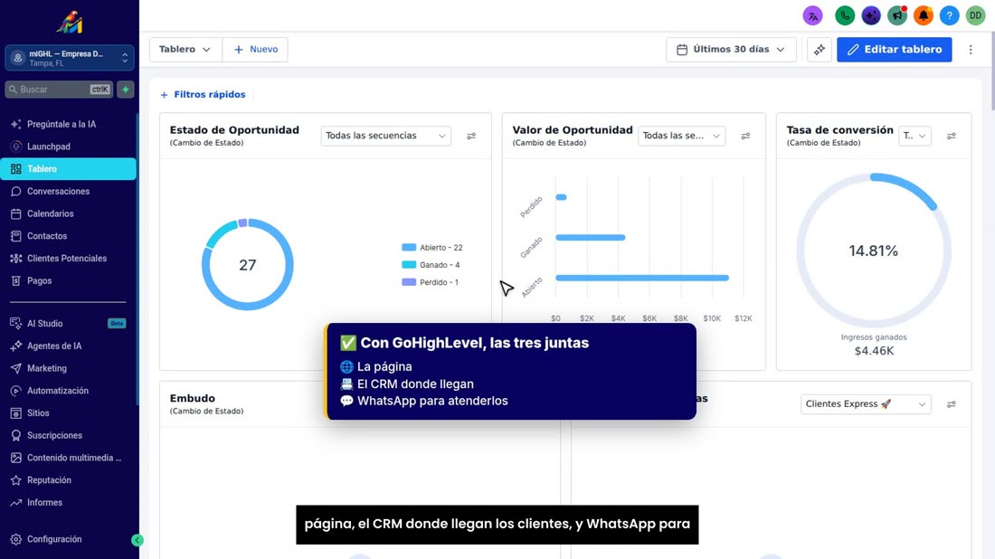Viewport: 995px width, 559px height.
Task: Open Contenido multimedia item
Action: pyautogui.click(x=68, y=458)
